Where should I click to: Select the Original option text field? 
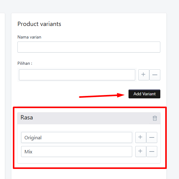pos(76,137)
